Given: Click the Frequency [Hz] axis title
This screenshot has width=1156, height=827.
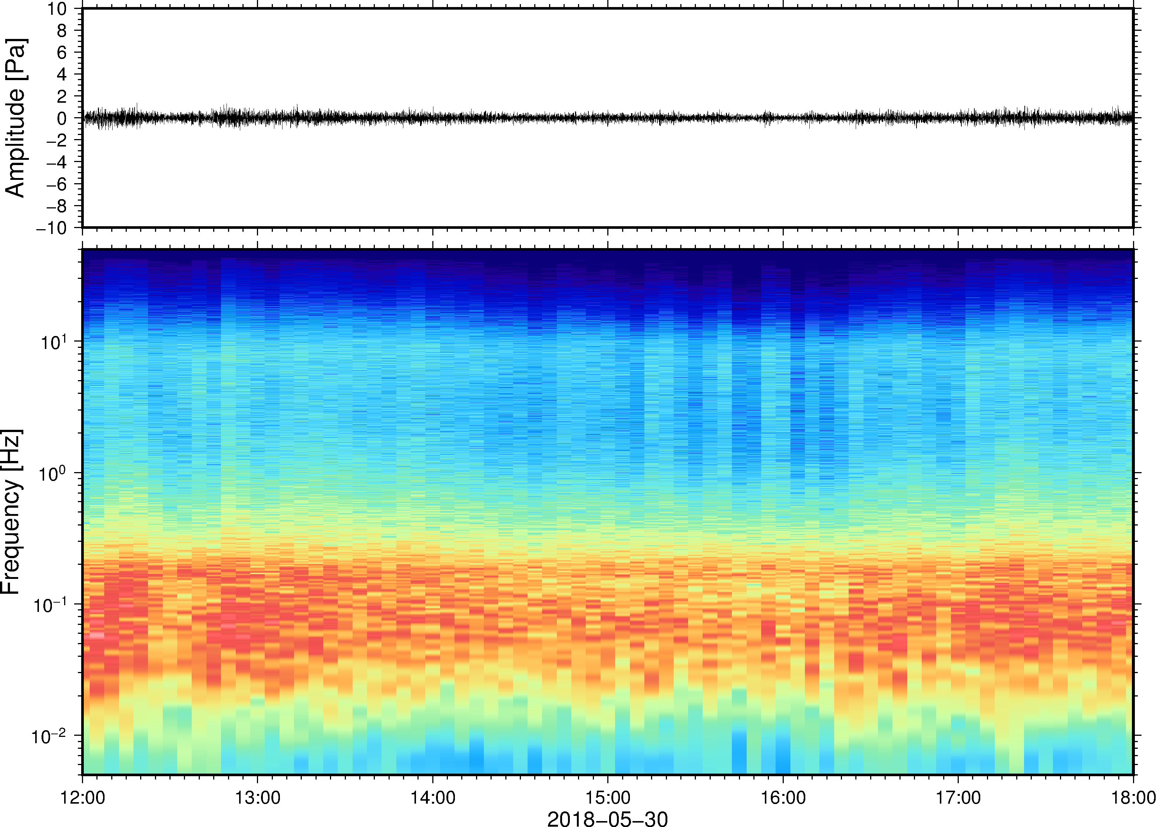Looking at the screenshot, I should (x=11, y=512).
